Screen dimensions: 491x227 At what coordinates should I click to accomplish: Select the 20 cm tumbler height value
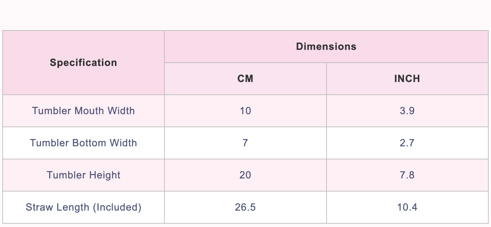click(x=245, y=175)
